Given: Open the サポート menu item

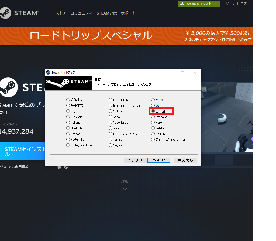Looking at the screenshot, I should tap(128, 13).
